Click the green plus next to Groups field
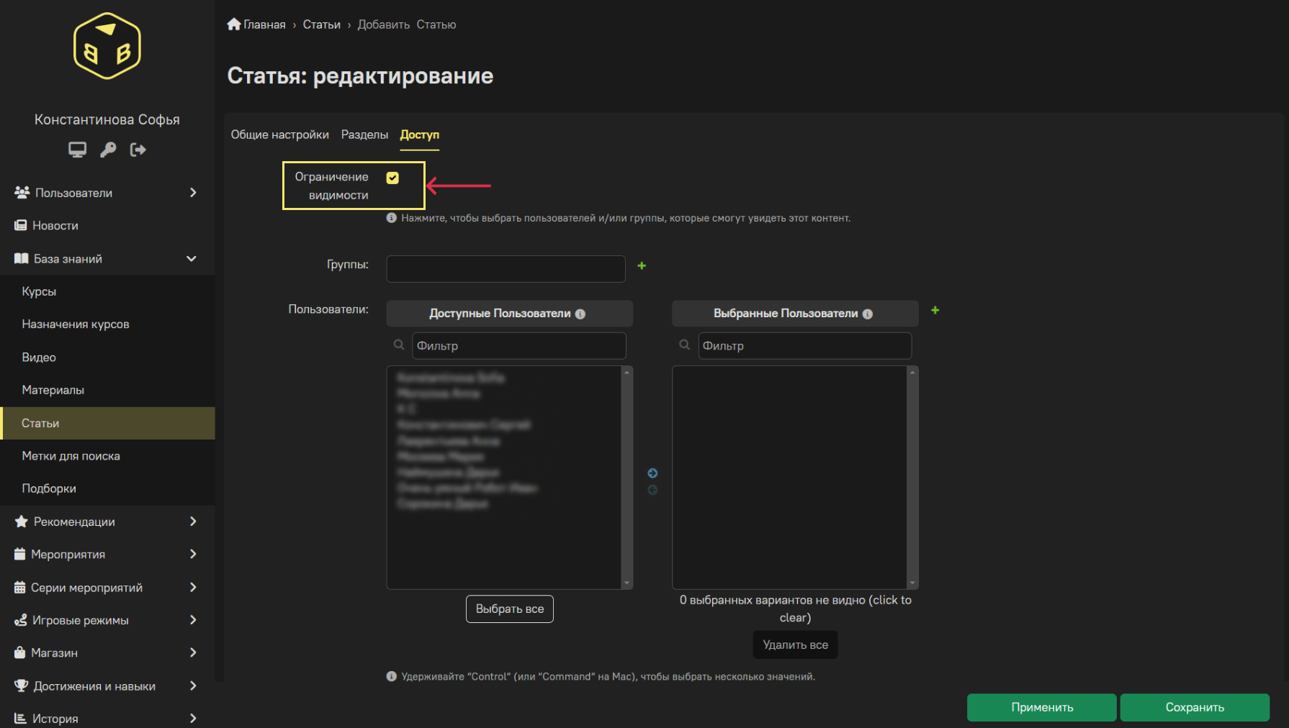The height and width of the screenshot is (728, 1289). point(642,266)
